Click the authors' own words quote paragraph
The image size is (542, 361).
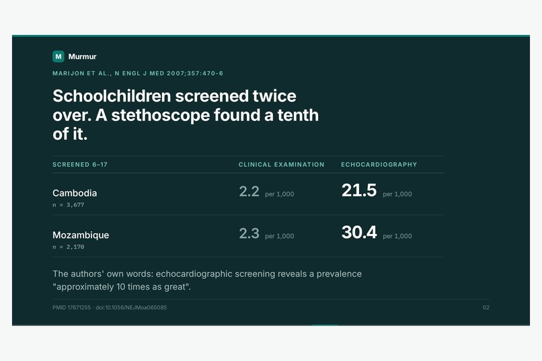pos(207,280)
